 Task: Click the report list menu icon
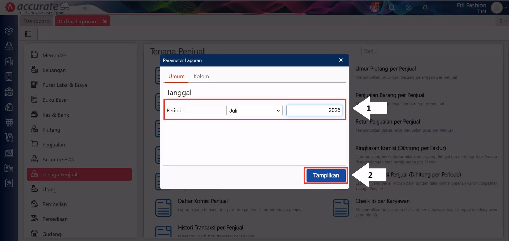pos(28,34)
